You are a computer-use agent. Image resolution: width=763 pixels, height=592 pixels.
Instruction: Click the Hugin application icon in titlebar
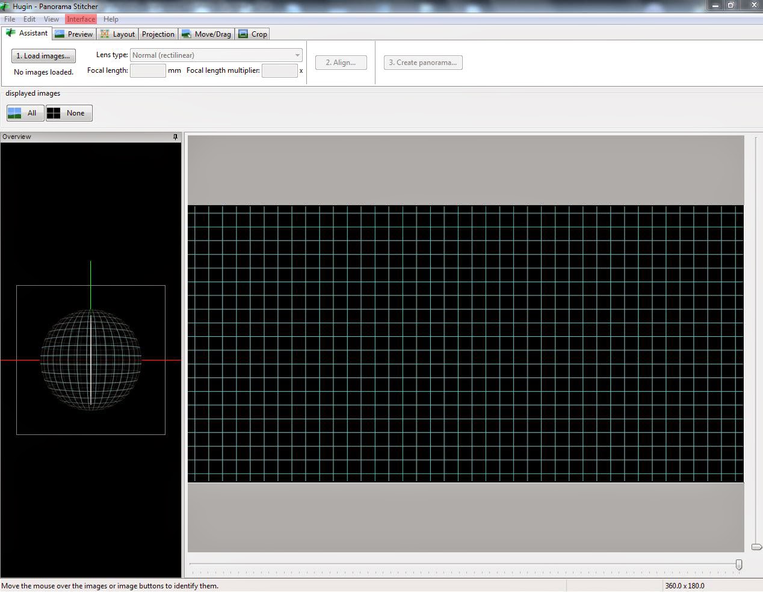coord(5,5)
